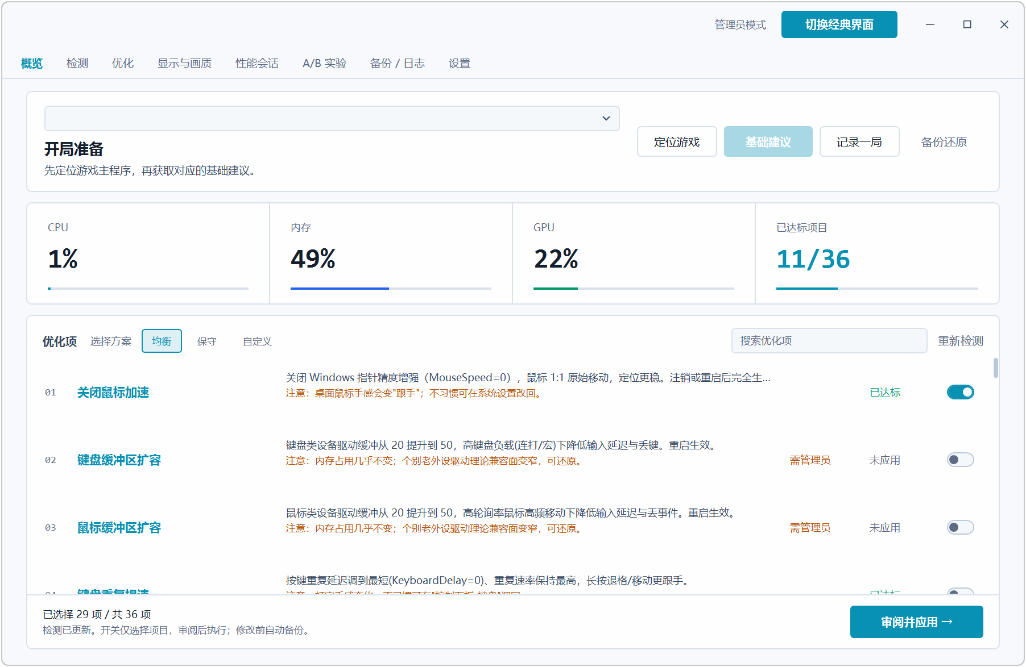Enable the 鼠标缓冲区扩容 switch
The width and height of the screenshot is (1026, 667).
961,527
